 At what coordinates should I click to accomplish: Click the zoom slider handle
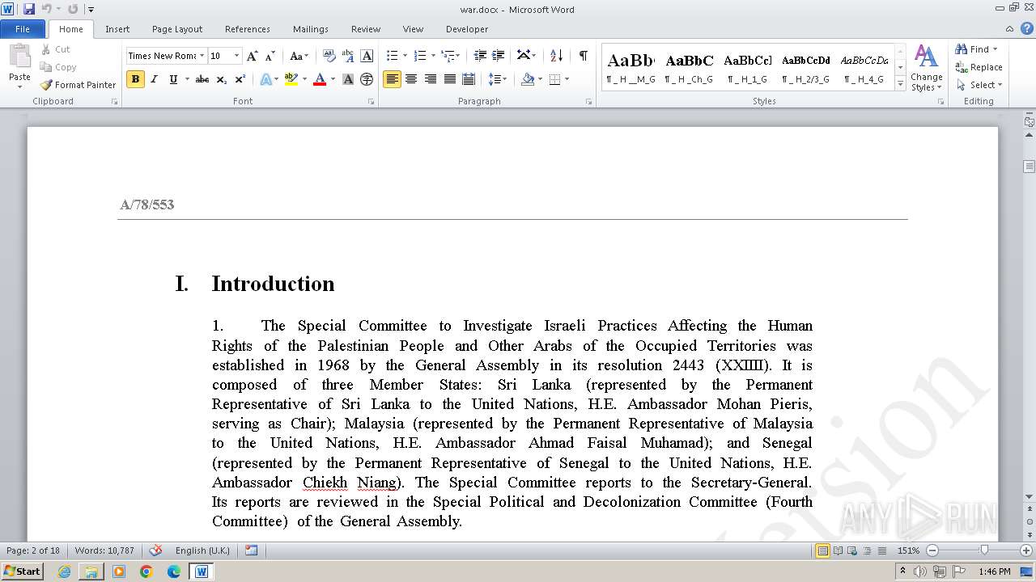984,550
